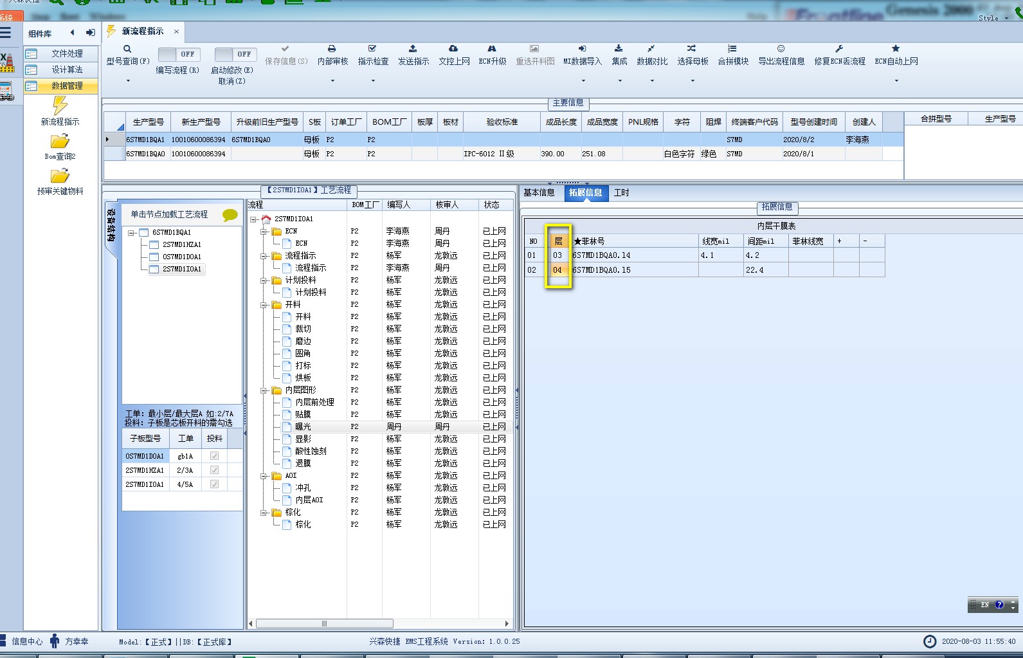Select the 曝光 process step
The height and width of the screenshot is (658, 1023).
click(x=303, y=427)
